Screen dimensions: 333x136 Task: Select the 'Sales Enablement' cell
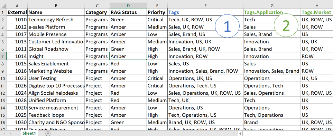tap(56, 64)
